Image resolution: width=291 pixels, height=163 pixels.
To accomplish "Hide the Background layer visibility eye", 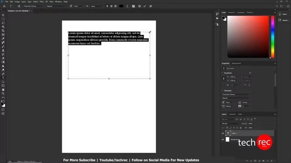I will point(223,139).
